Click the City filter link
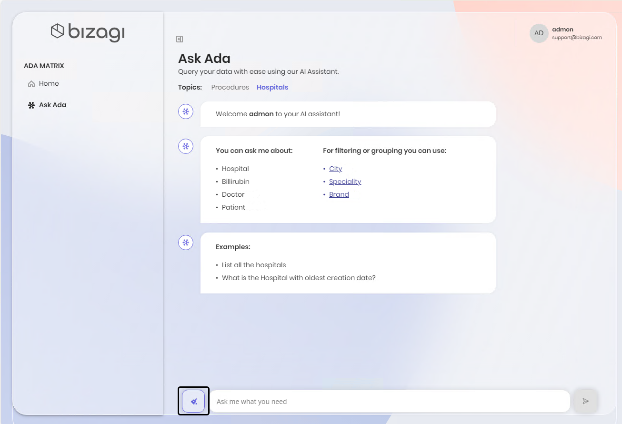This screenshot has height=424, width=622. (335, 169)
